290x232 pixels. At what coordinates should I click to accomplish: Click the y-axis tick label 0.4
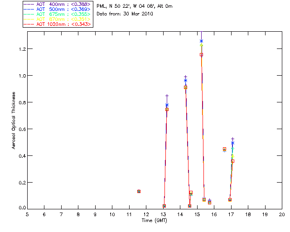[22, 156]
